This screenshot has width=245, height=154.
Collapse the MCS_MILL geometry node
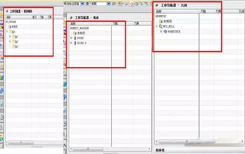pyautogui.click(x=157, y=26)
